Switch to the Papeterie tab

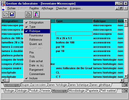tap(93, 91)
